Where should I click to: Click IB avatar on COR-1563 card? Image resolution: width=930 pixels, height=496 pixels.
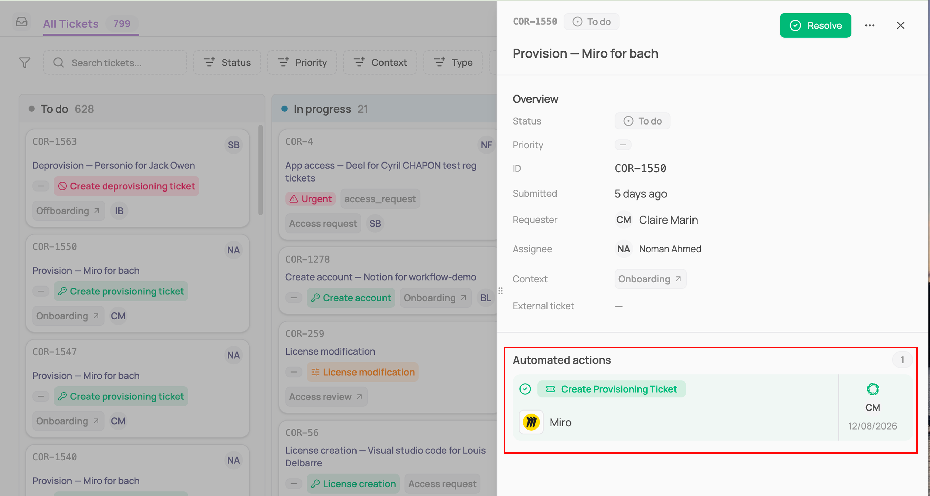tap(119, 211)
